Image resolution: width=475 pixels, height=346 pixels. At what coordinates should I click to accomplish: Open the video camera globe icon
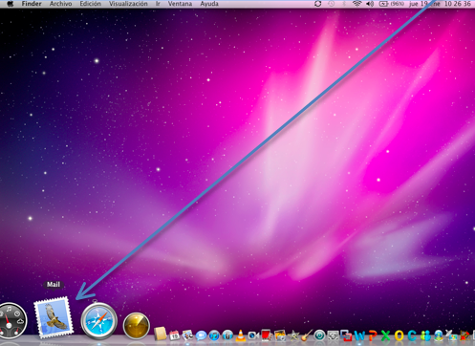pyautogui.click(x=253, y=335)
